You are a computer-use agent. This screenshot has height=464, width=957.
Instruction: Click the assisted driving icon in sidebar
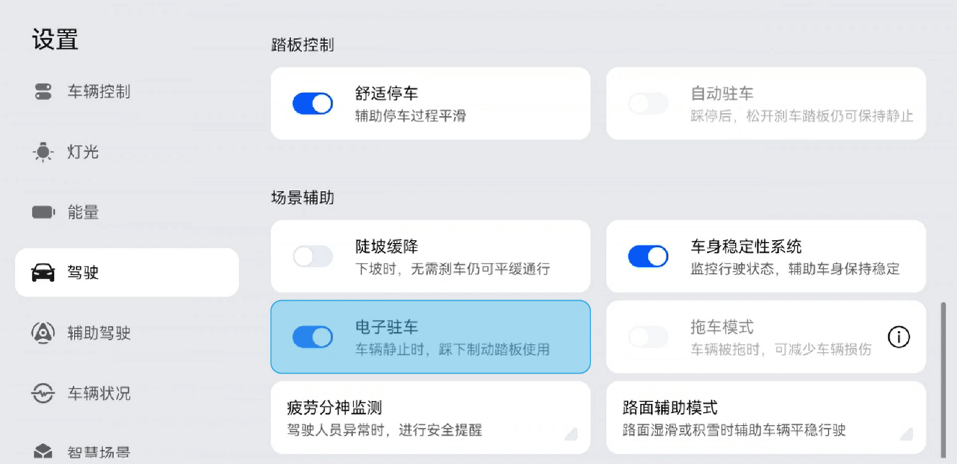coord(43,332)
